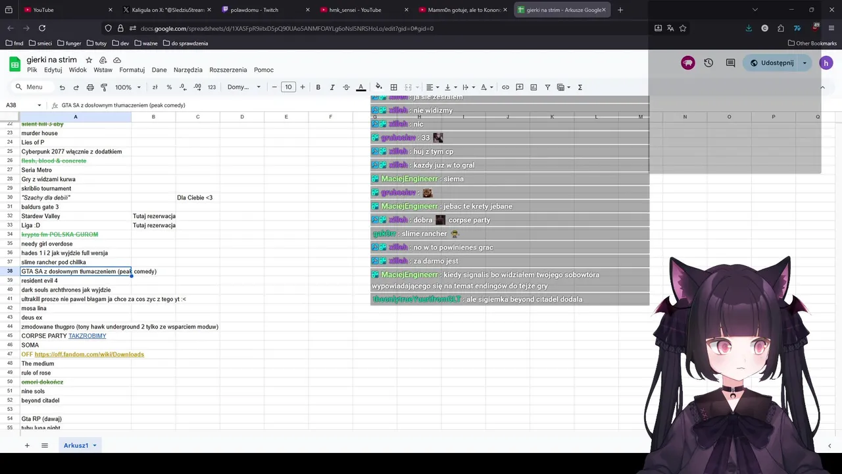Open all comments panel

pos(730,63)
